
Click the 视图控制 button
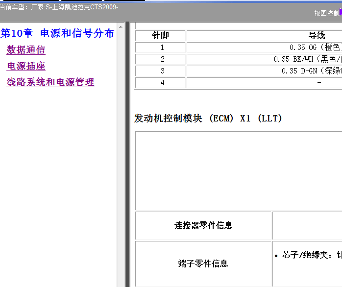pyautogui.click(x=328, y=13)
